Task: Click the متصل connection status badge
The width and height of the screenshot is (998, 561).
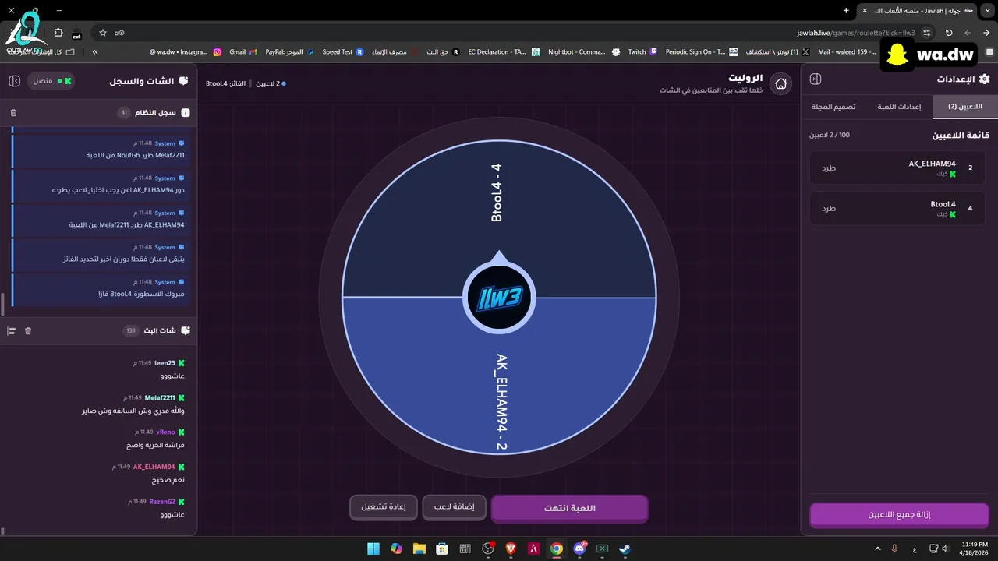Action: tap(51, 80)
